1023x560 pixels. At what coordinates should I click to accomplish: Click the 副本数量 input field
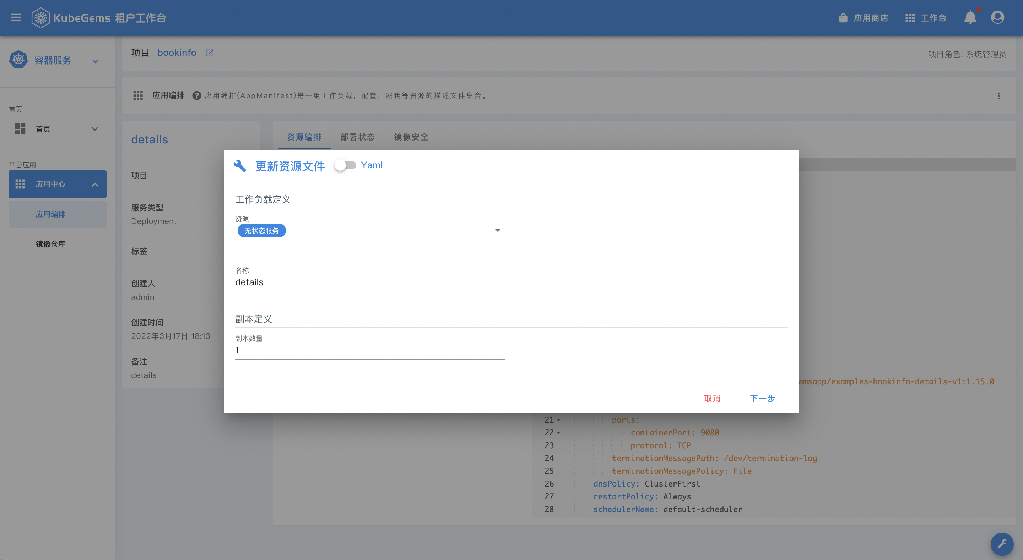click(x=370, y=350)
